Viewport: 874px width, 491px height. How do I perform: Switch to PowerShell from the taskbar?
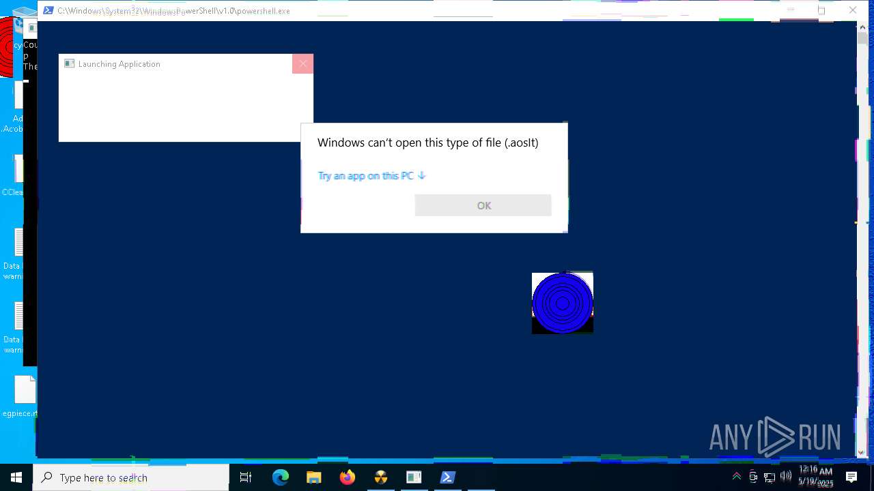tap(448, 477)
